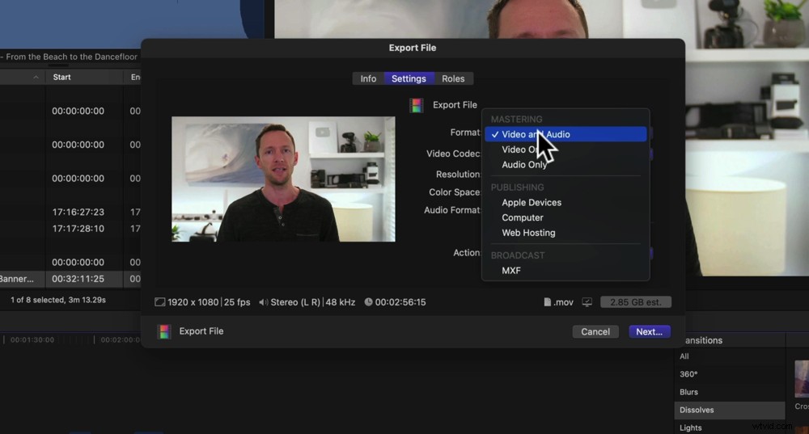Select the row starting at 17:17:28:10
The height and width of the screenshot is (434, 809).
(x=78, y=229)
